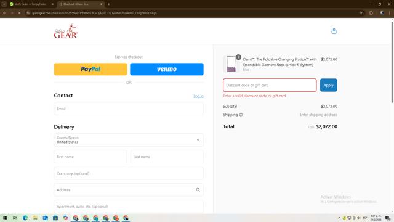The height and width of the screenshot is (222, 394).
Task: Click the 'Enter shipping address' text
Action: [x=318, y=115]
